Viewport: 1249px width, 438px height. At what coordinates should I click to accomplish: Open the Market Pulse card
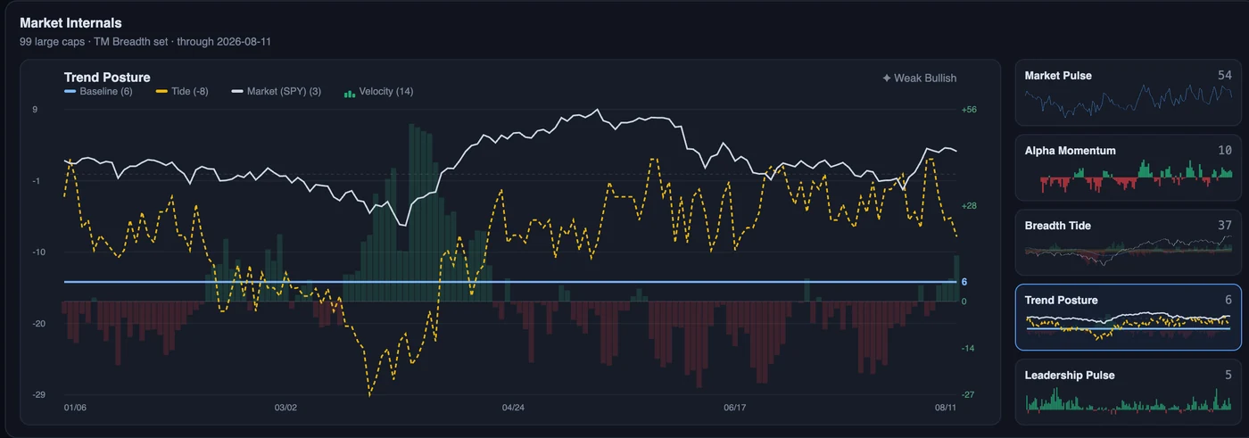click(x=1128, y=93)
